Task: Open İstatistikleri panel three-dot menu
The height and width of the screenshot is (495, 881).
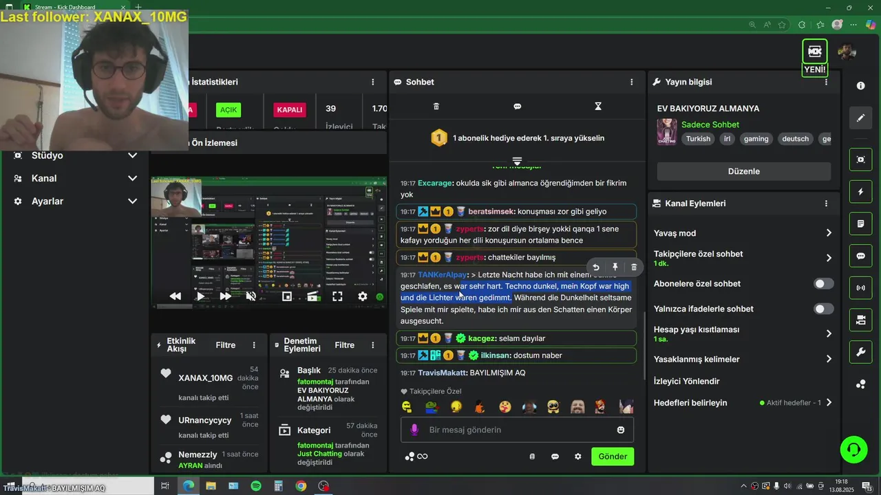Action: (372, 82)
